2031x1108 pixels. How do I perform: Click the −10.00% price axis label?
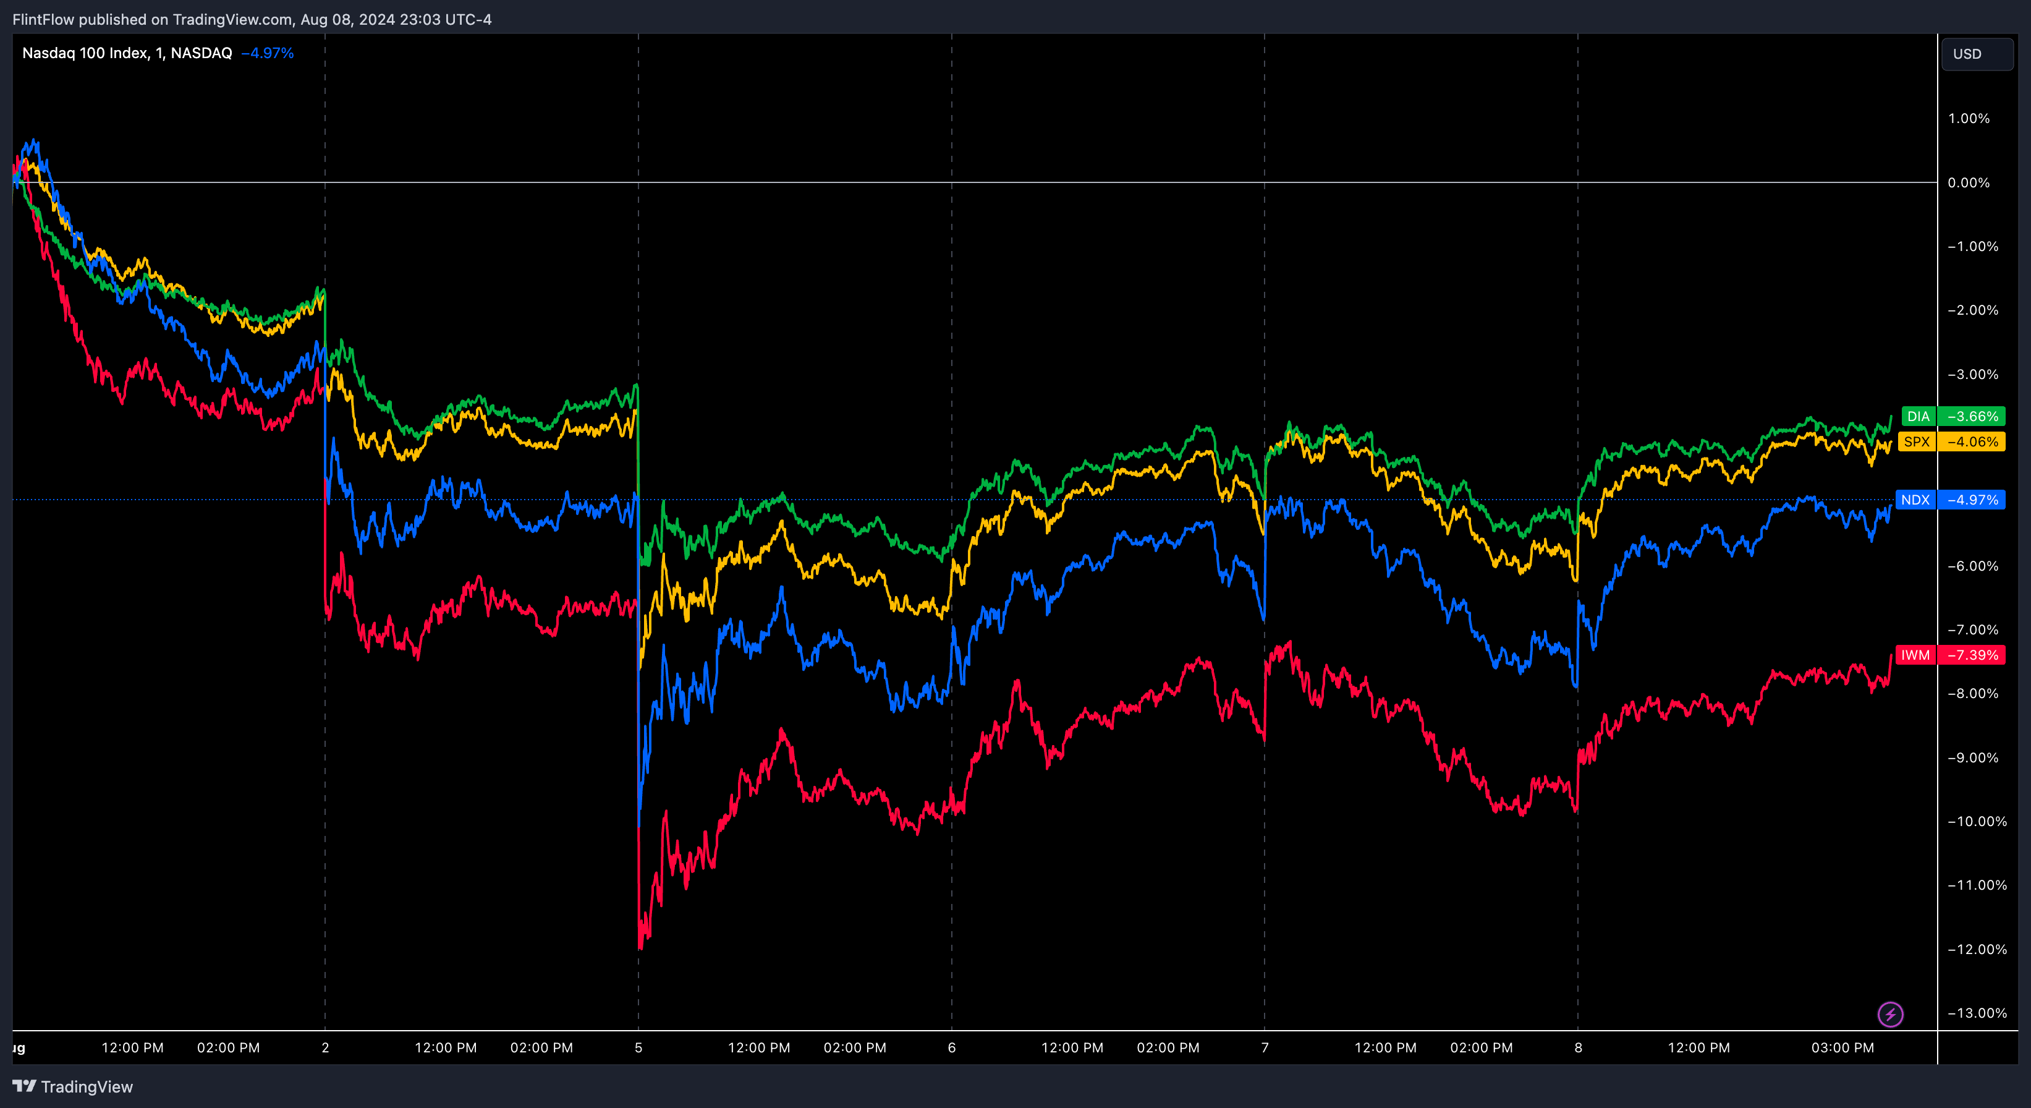tap(1977, 821)
